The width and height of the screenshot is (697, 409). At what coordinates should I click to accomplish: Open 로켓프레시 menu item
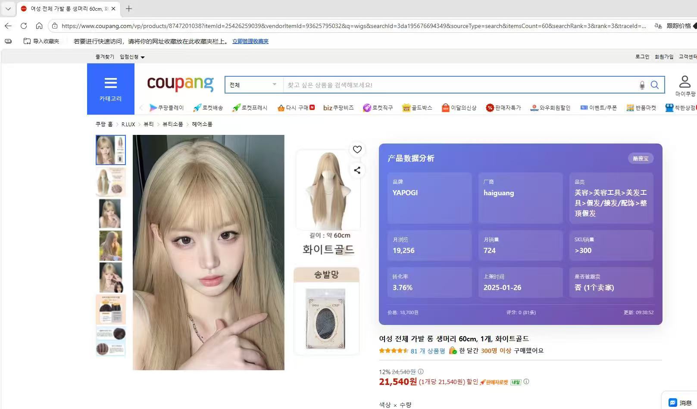(250, 108)
